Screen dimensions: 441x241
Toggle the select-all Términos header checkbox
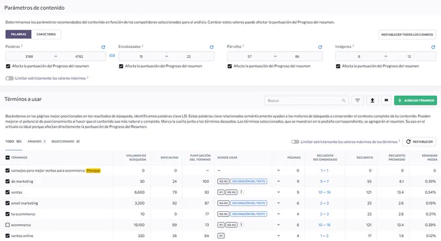pyautogui.click(x=8, y=157)
